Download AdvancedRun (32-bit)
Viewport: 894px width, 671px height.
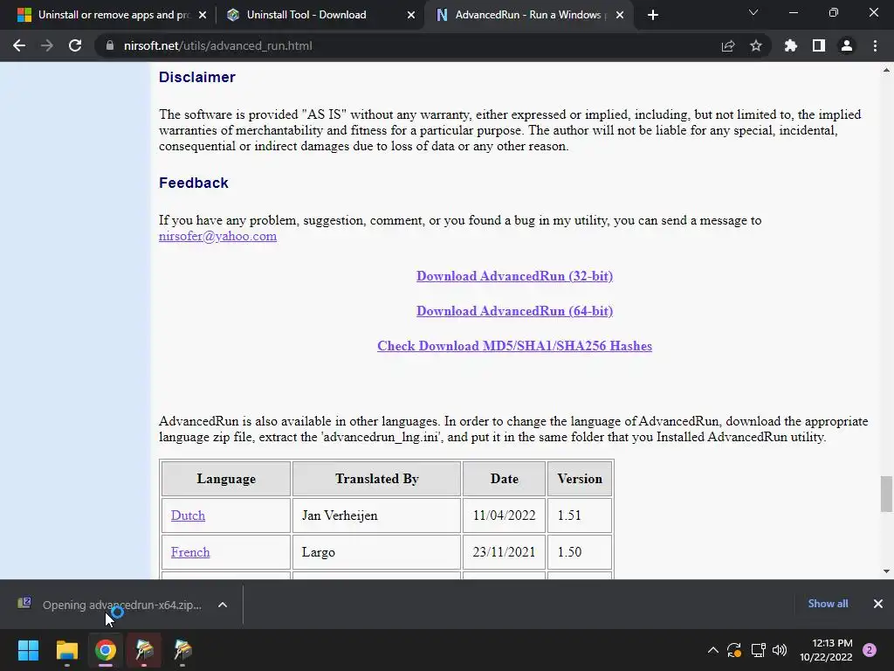pos(514,276)
